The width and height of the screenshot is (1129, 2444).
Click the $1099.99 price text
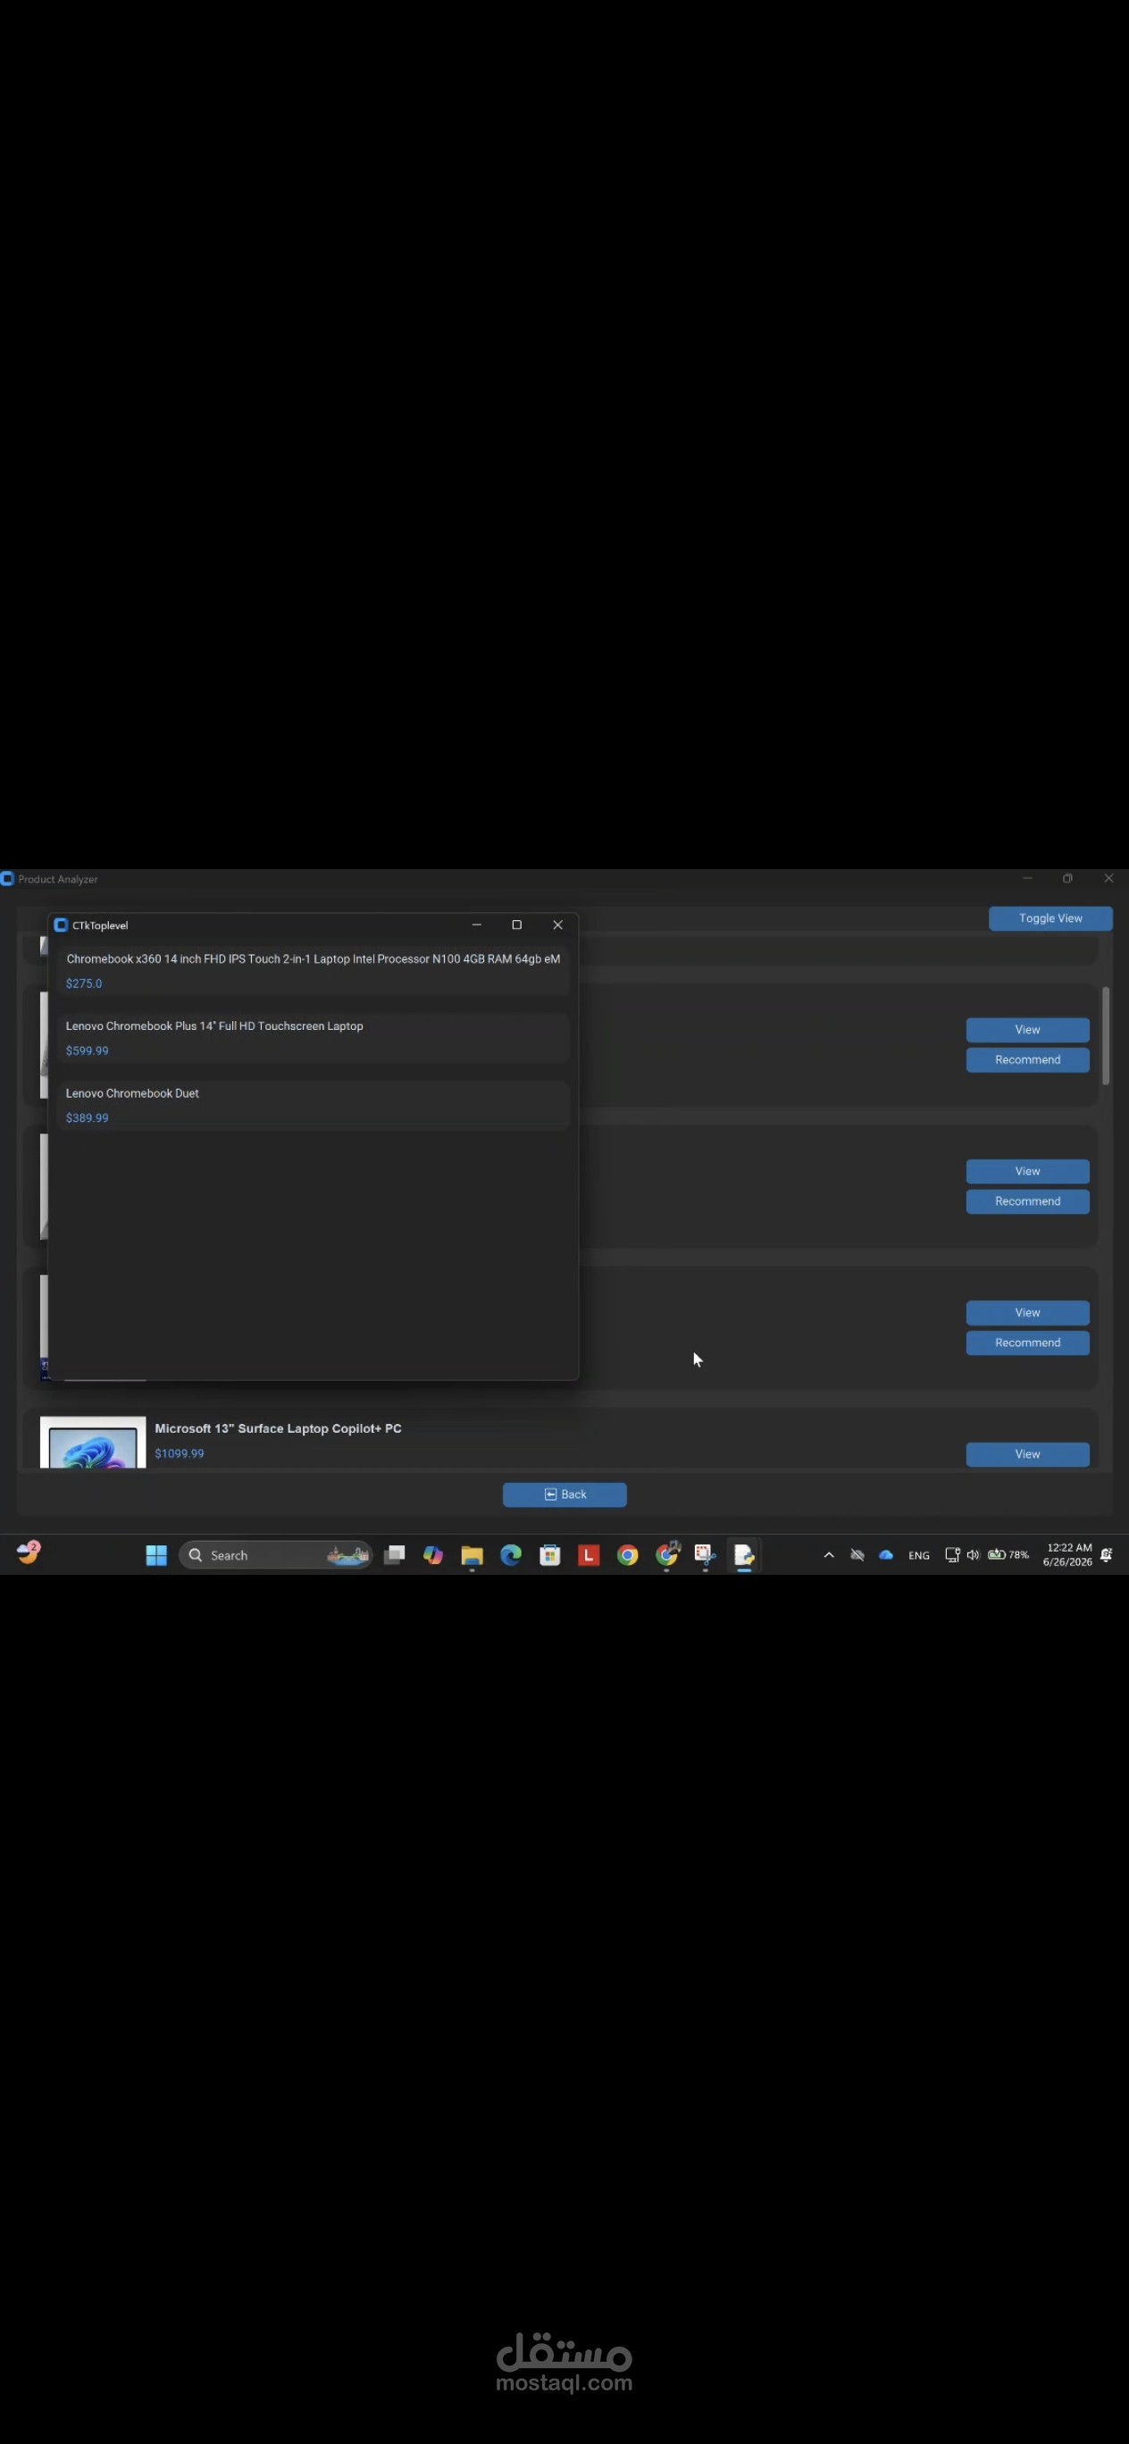click(180, 1453)
